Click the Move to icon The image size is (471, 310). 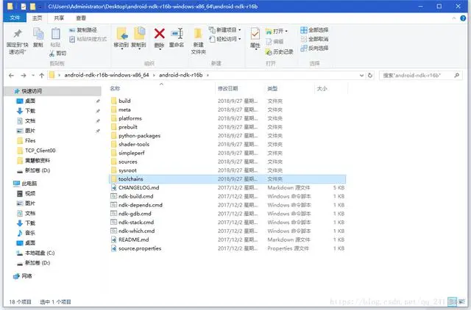click(x=121, y=34)
